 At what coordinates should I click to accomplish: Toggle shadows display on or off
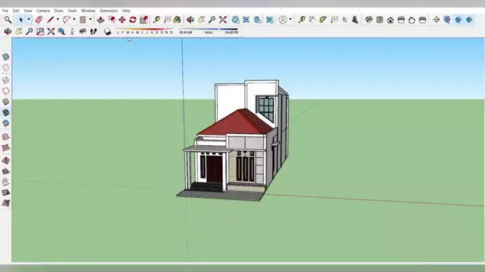point(107,31)
